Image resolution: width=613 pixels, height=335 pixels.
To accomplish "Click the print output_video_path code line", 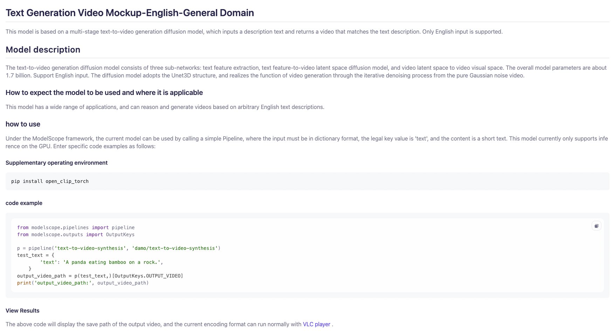I will coord(83,283).
